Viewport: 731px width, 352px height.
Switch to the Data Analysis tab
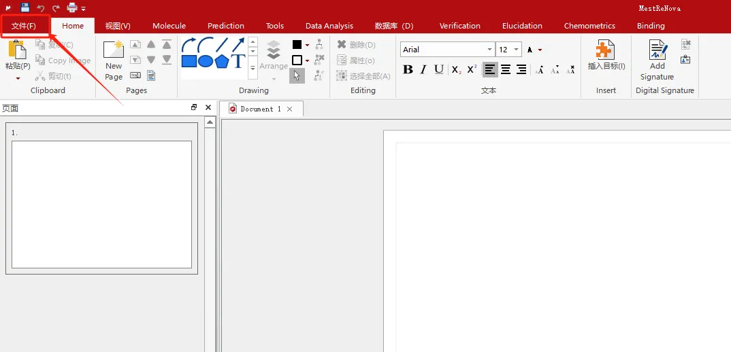pos(329,26)
